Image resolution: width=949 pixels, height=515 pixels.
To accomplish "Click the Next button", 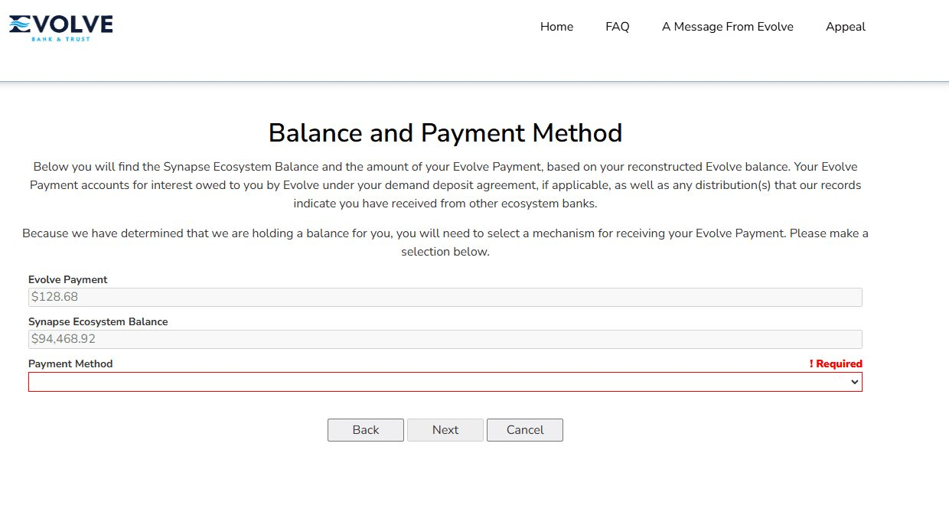I will tap(445, 430).
